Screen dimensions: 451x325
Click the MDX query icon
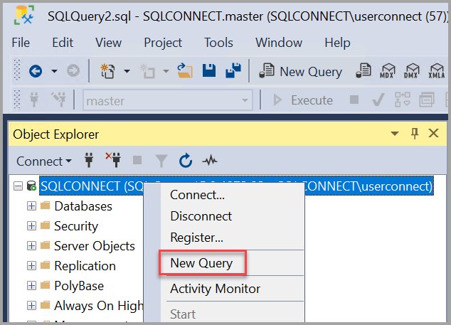[x=387, y=70]
